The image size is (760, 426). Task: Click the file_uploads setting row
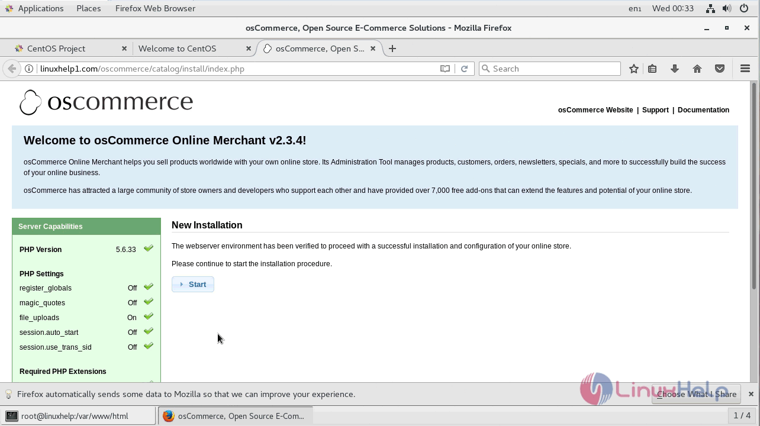coord(86,318)
